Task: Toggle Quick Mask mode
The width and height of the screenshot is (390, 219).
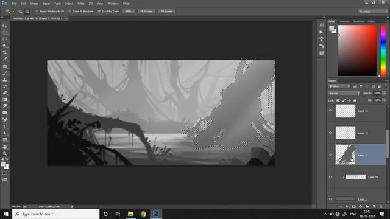Action: (5, 173)
